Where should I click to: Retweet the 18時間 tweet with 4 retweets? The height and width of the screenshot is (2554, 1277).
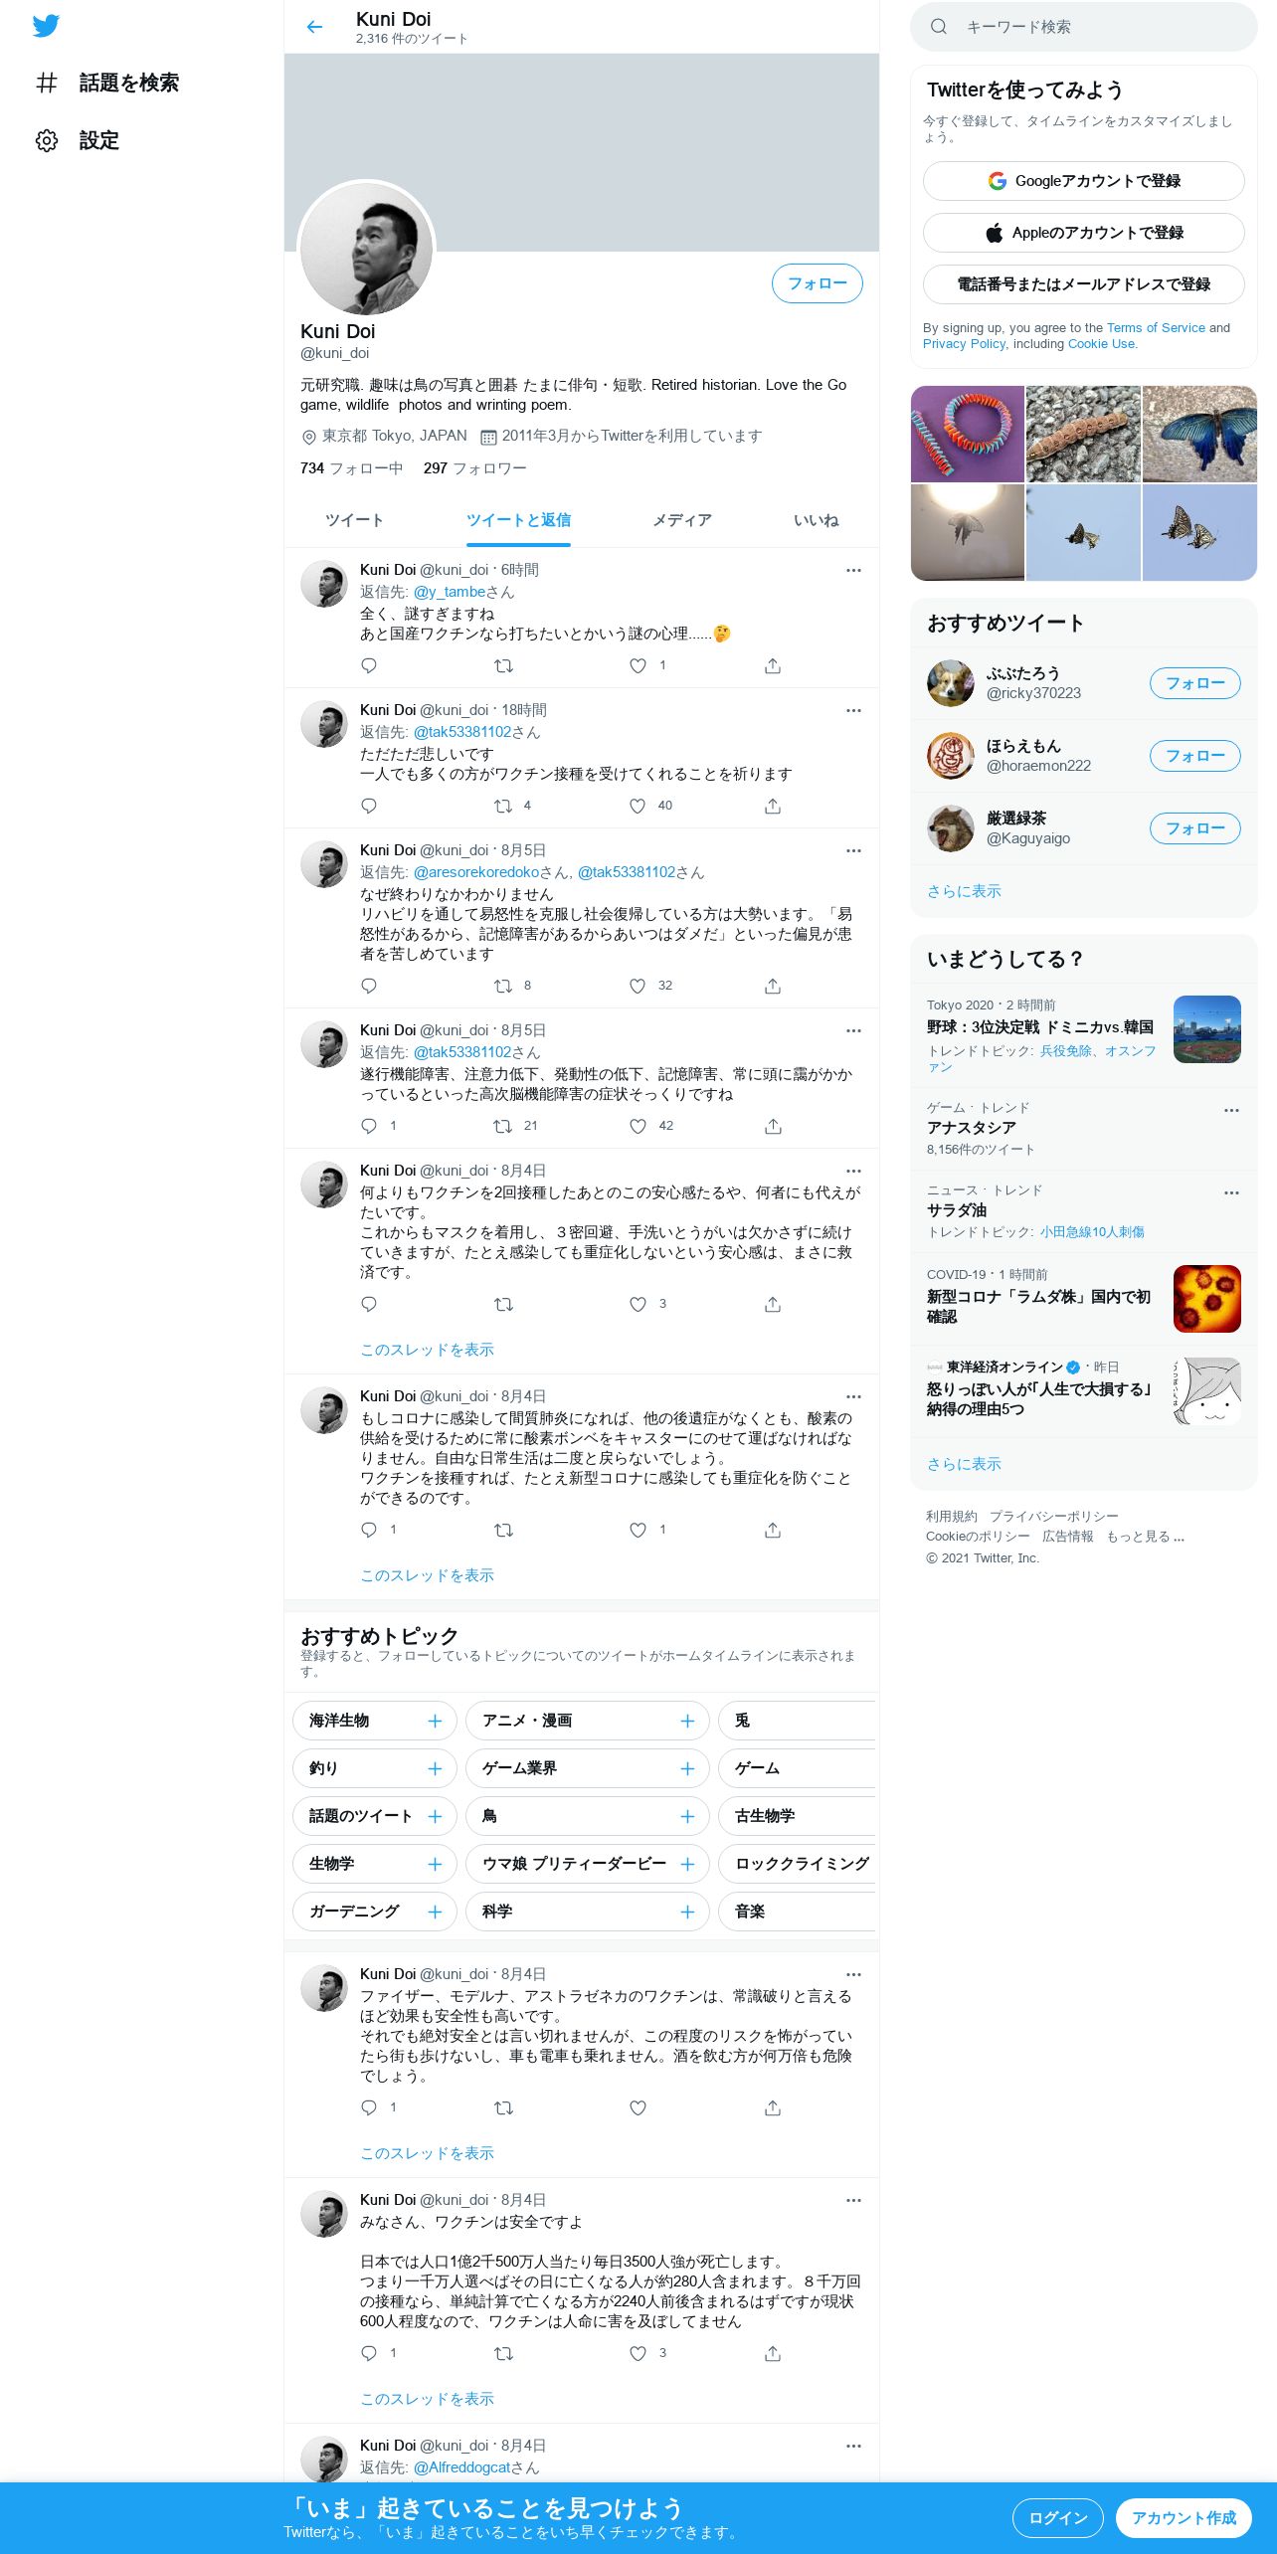[503, 806]
